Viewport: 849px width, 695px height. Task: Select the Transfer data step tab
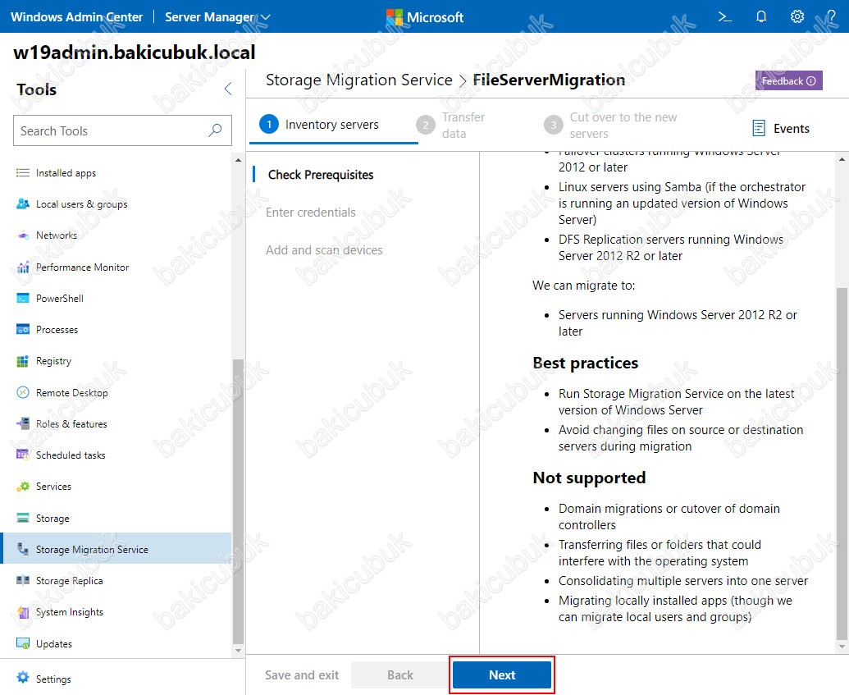pyautogui.click(x=450, y=125)
